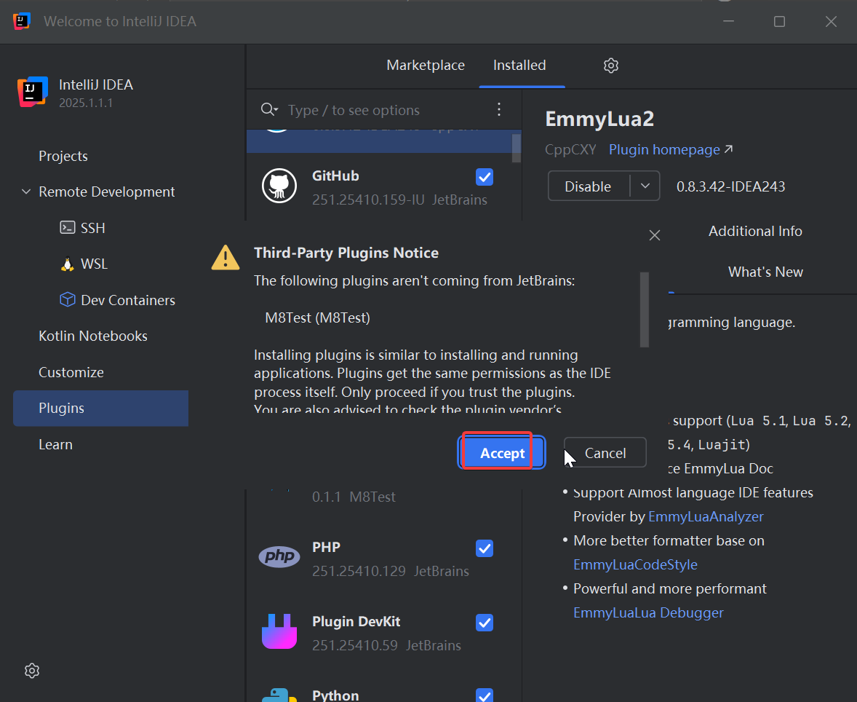Close the Third-Party Plugins Notice dialog

654,235
